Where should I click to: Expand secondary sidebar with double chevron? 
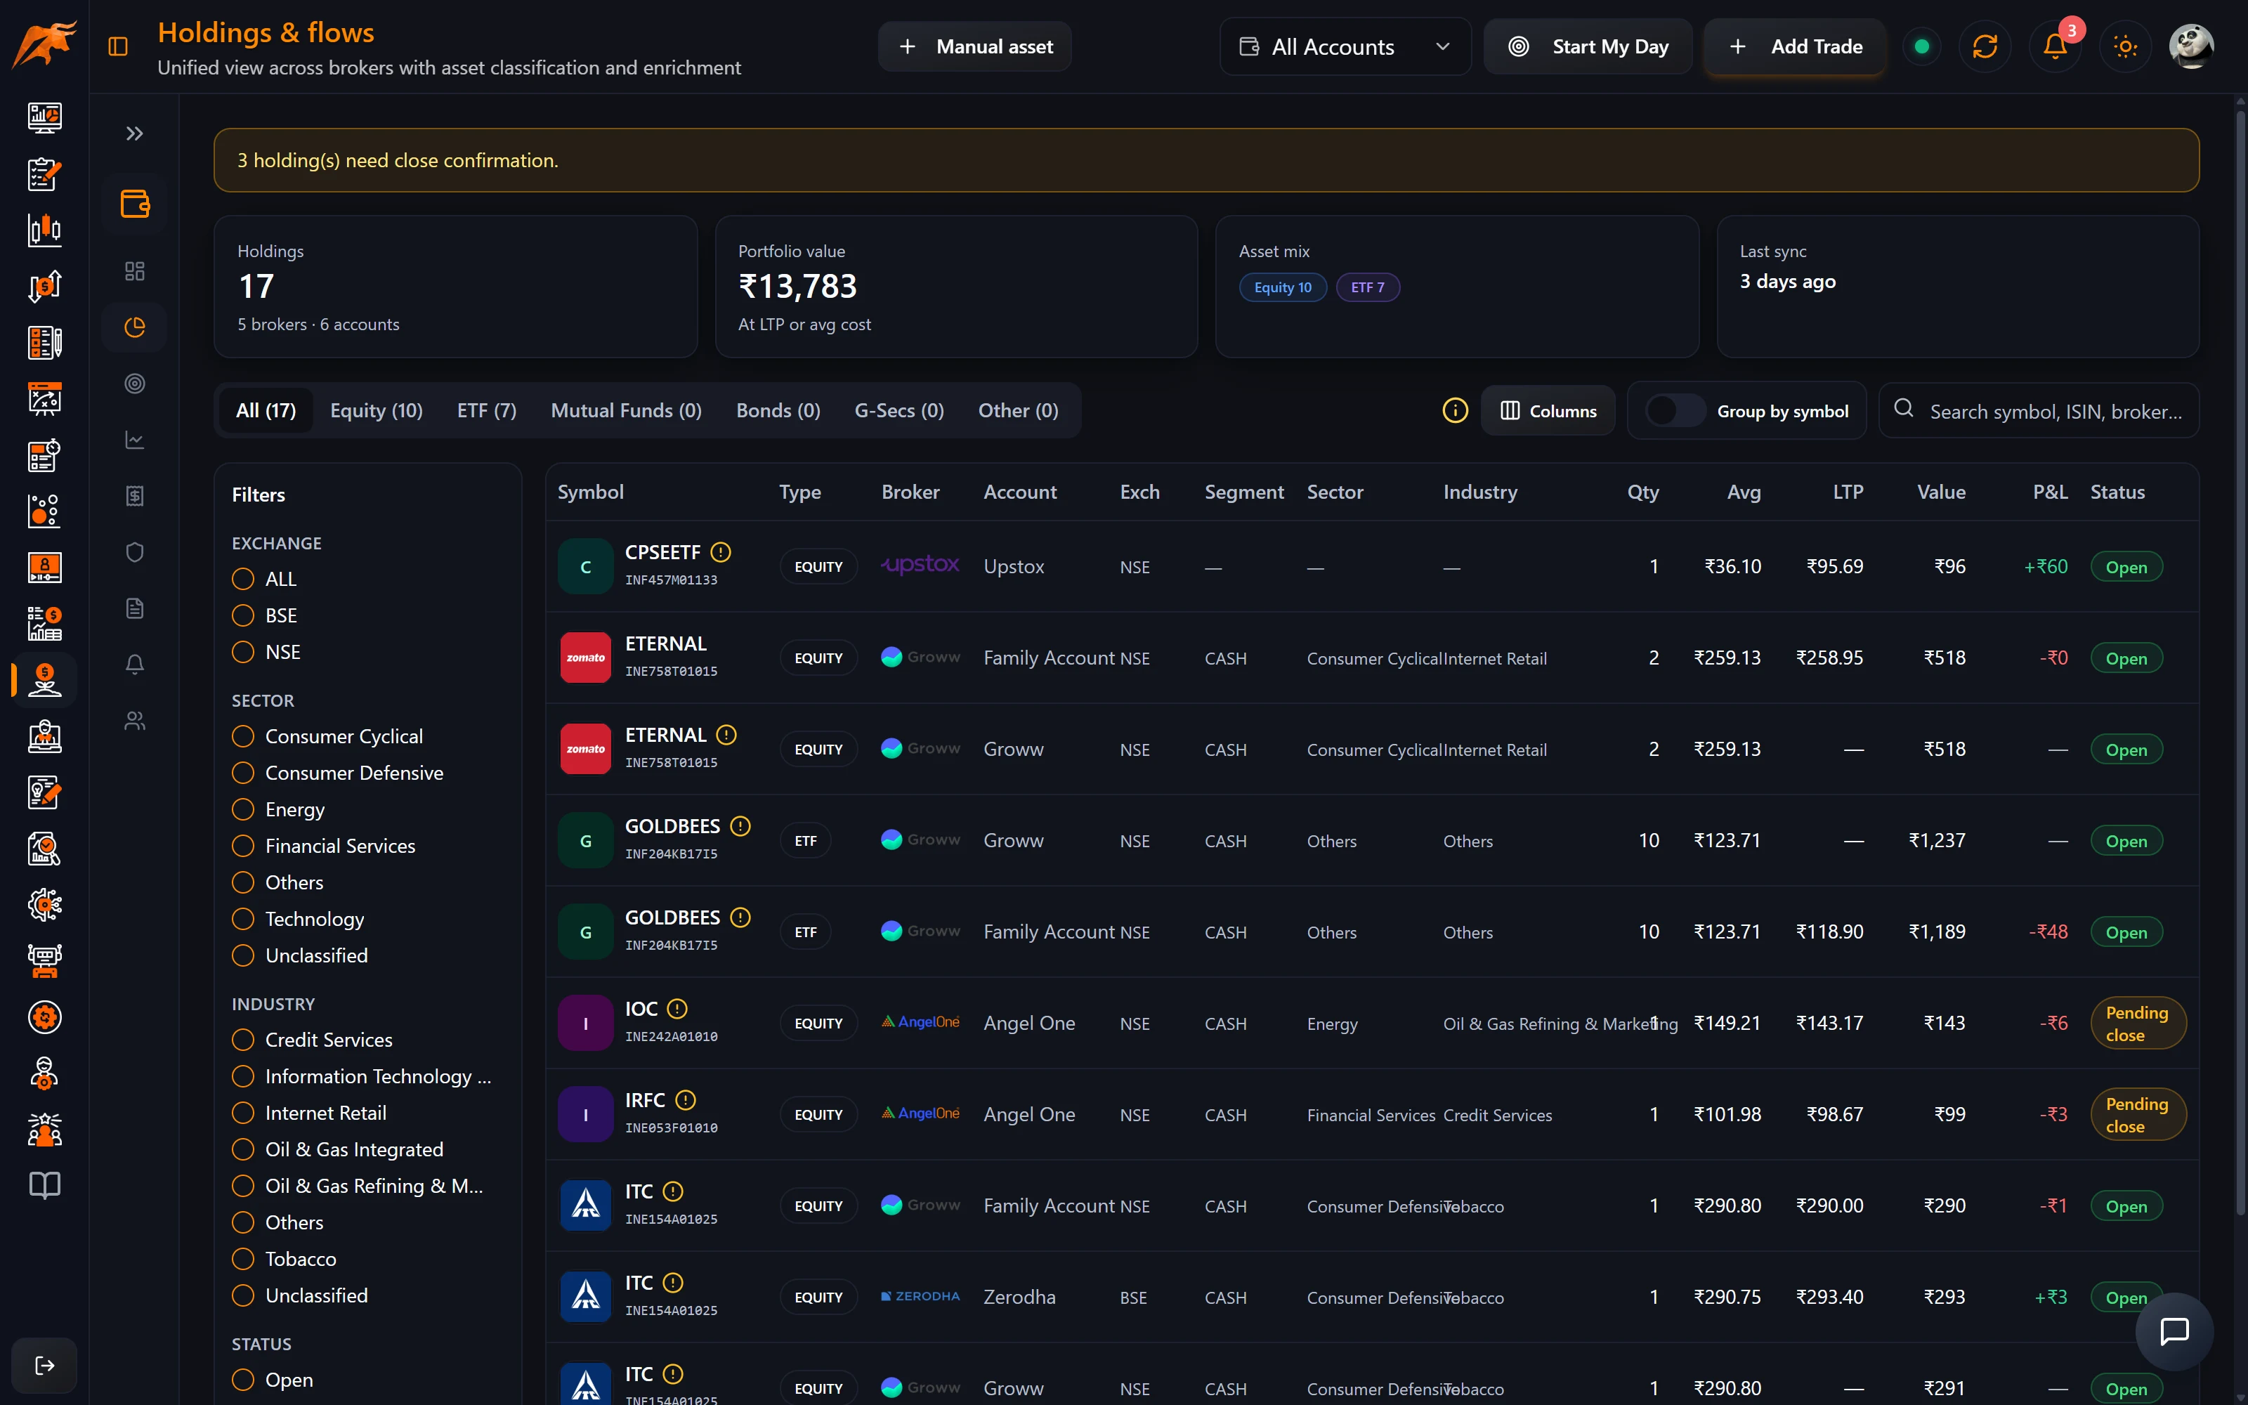point(135,133)
